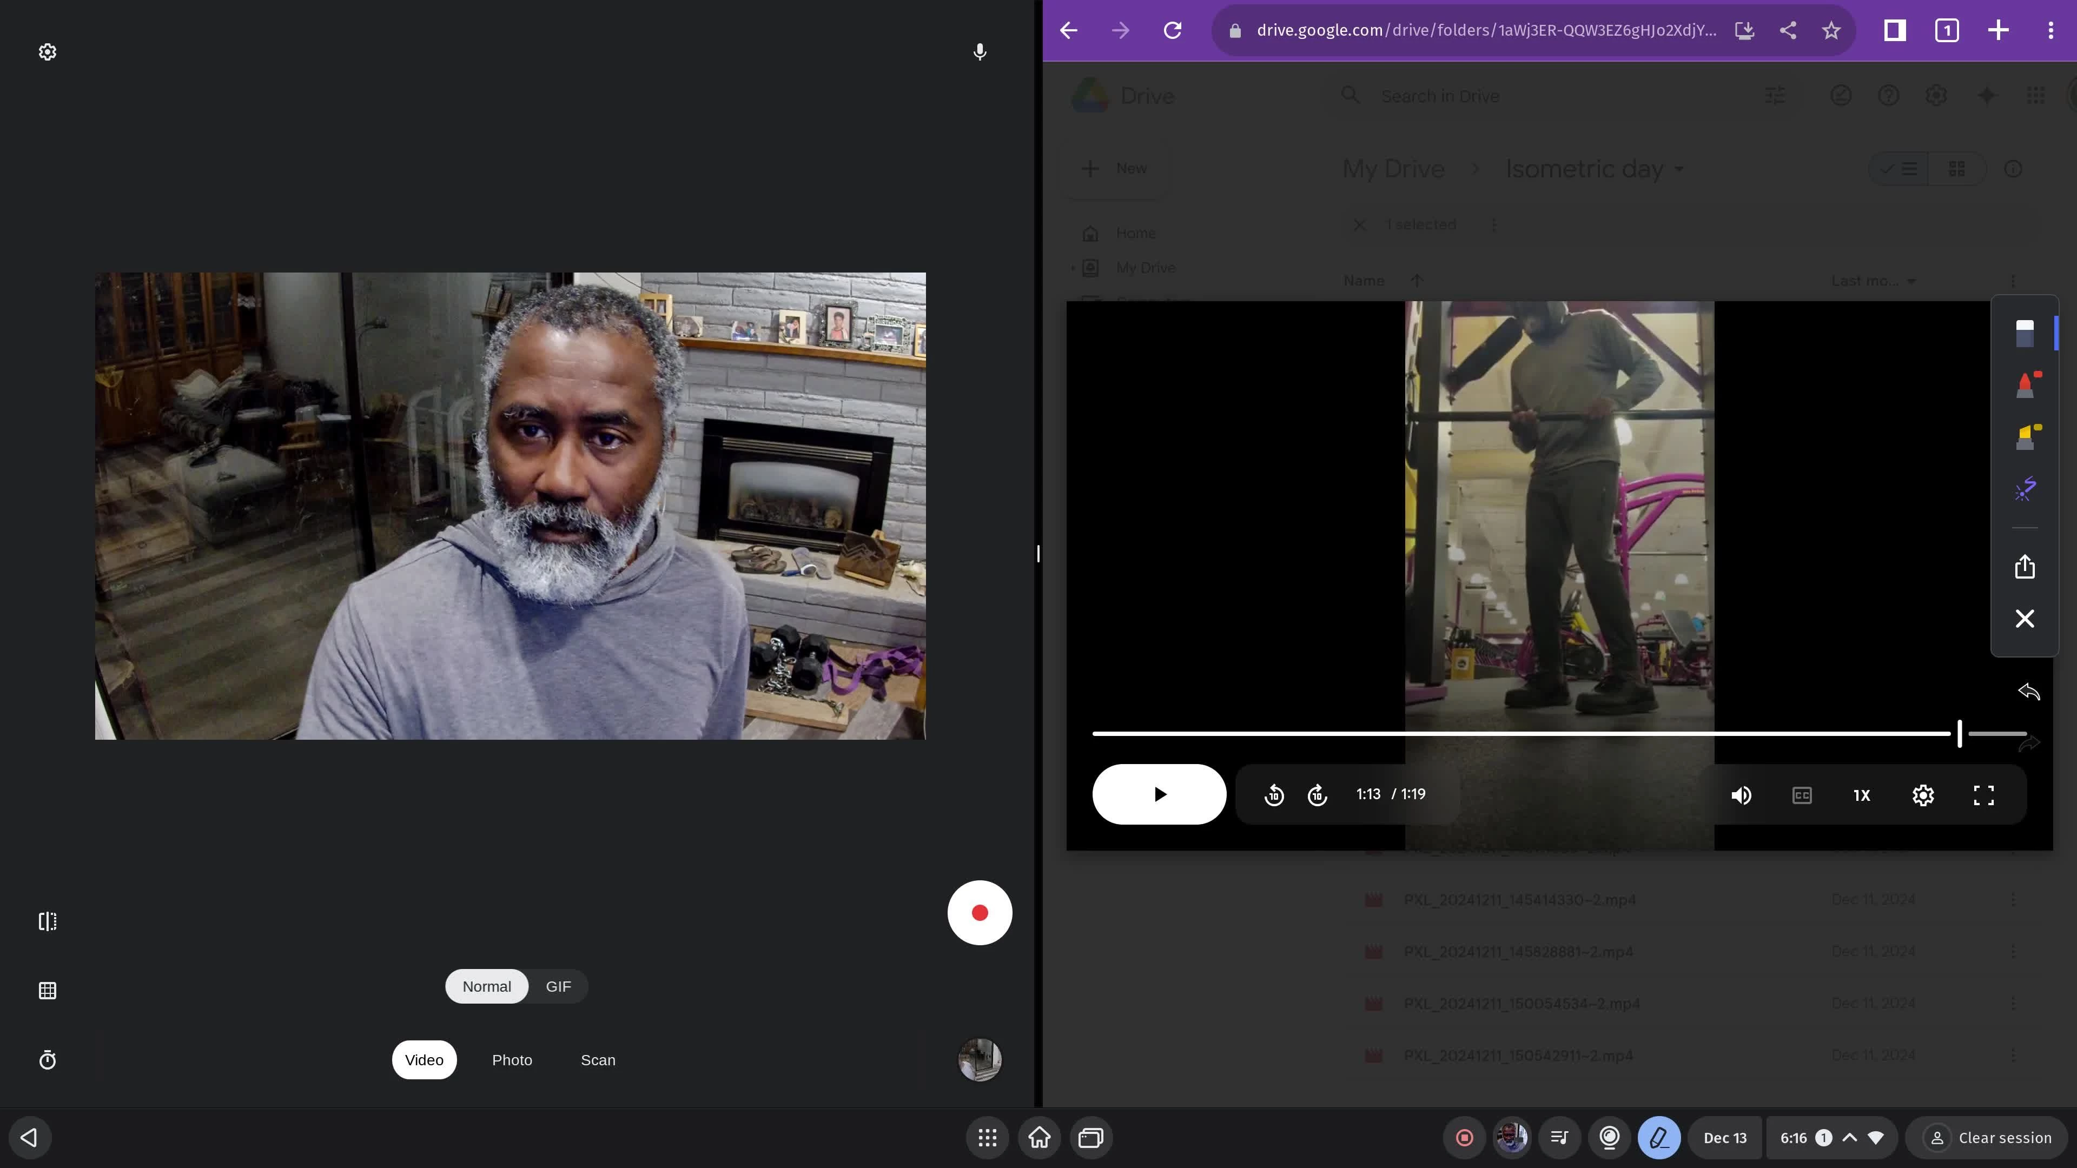Switch to the Scan tab

pos(598,1060)
